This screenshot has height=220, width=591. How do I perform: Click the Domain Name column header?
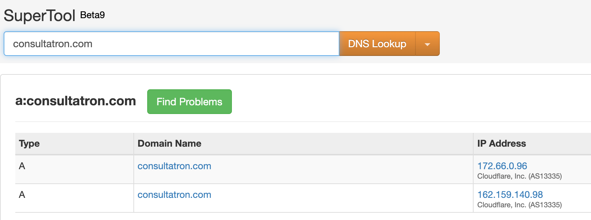click(169, 143)
